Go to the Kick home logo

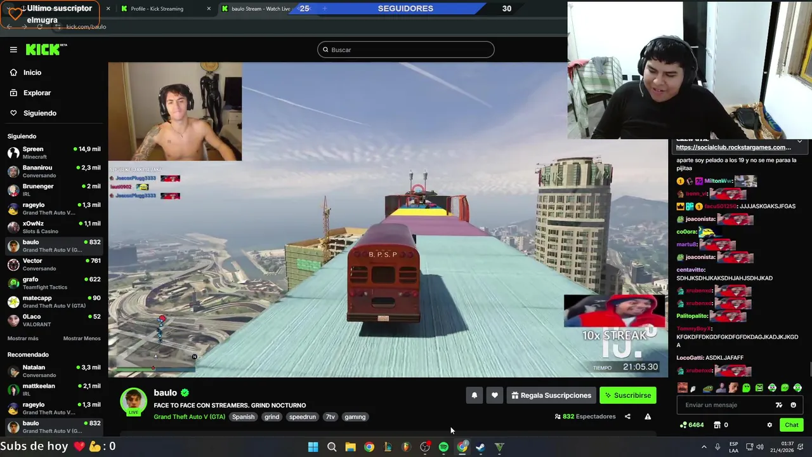click(x=46, y=50)
